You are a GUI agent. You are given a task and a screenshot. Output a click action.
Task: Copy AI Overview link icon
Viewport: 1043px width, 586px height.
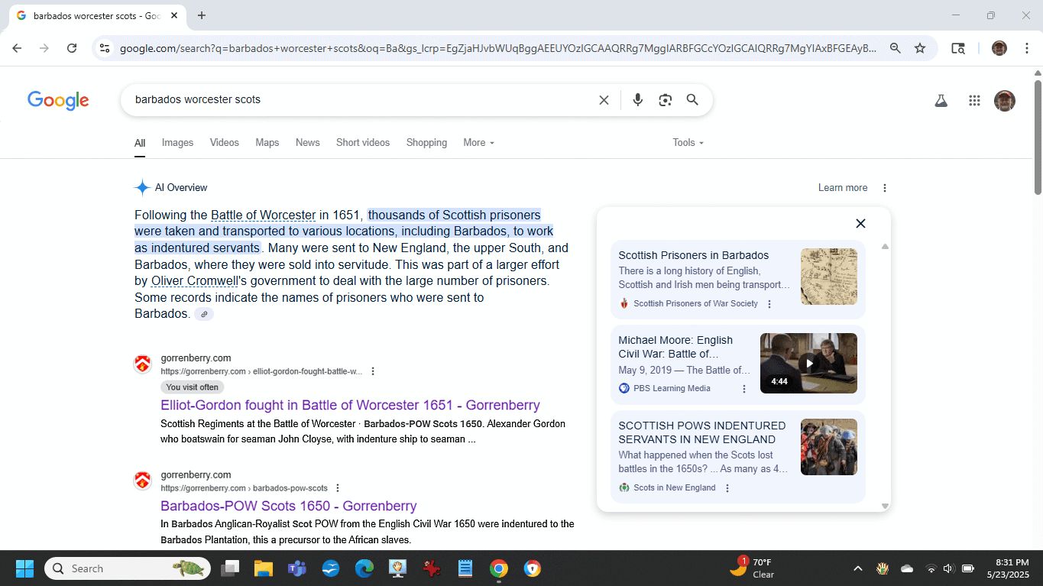click(204, 314)
